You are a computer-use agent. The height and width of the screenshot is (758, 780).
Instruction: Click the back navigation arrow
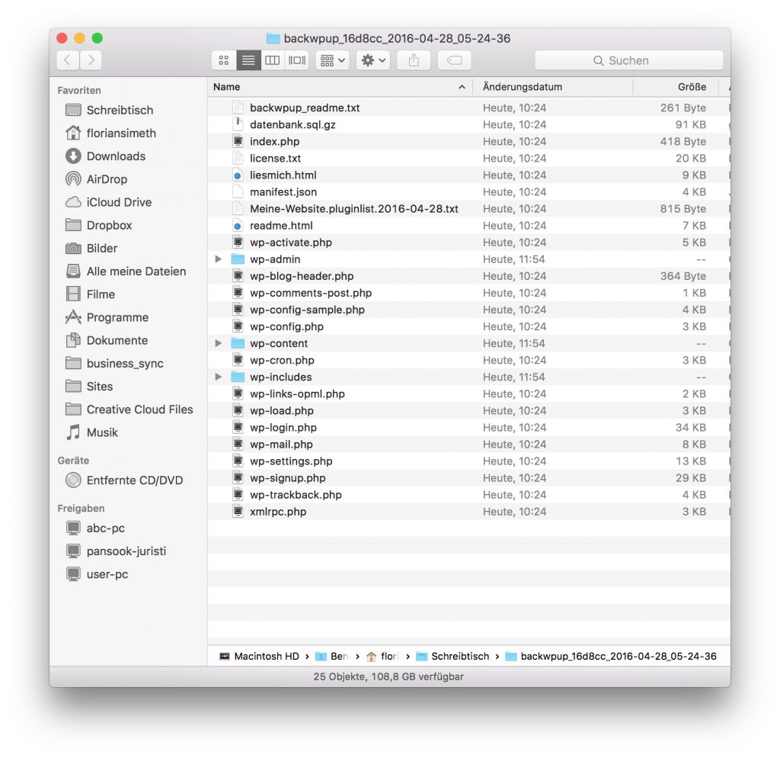click(x=67, y=59)
